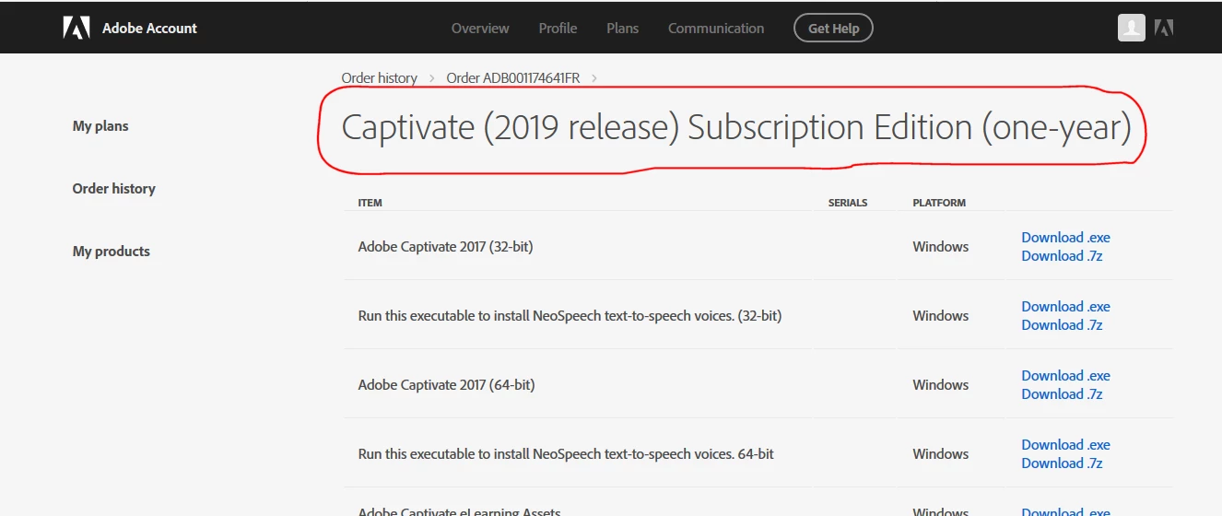
Task: Open the Communication tab
Action: point(716,29)
